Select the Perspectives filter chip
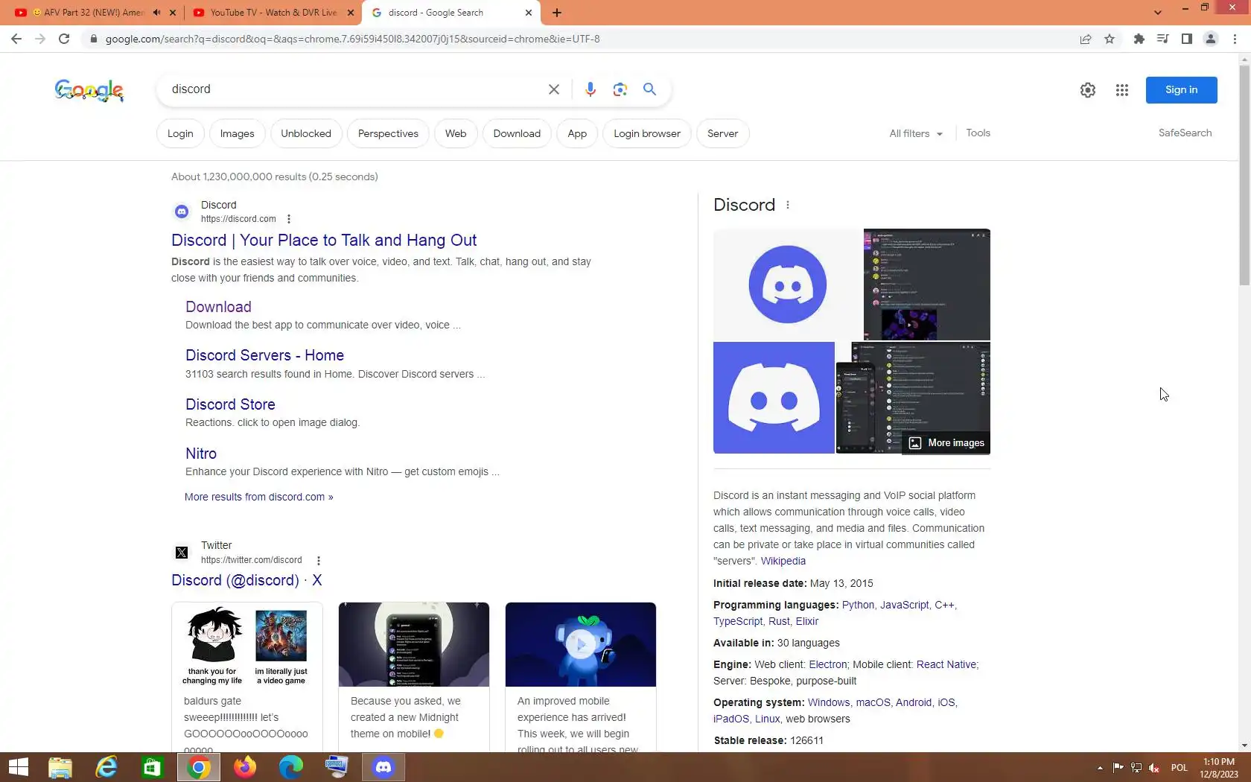This screenshot has width=1251, height=782. tap(388, 133)
